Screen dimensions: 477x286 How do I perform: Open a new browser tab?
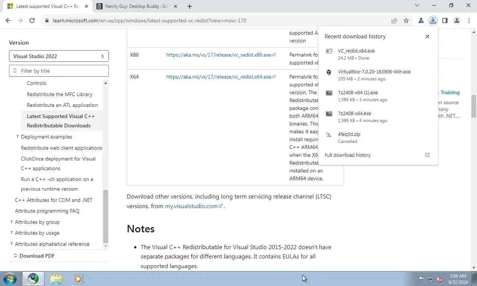190,6
